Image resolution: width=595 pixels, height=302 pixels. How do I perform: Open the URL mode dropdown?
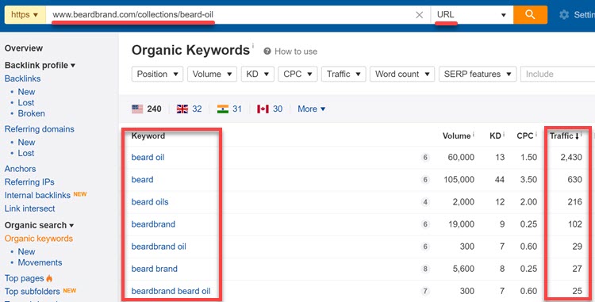coord(472,15)
